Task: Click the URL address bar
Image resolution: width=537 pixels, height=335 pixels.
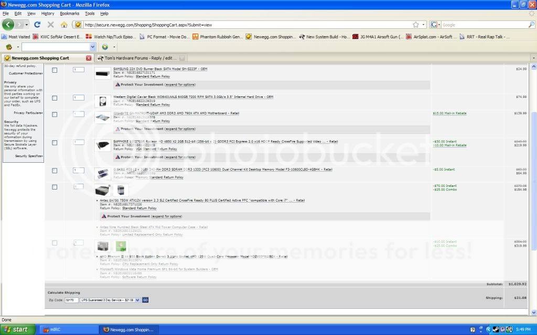Action: 248,25
